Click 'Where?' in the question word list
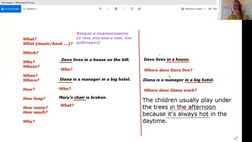Screen dimensions: 252x142 point(31,80)
